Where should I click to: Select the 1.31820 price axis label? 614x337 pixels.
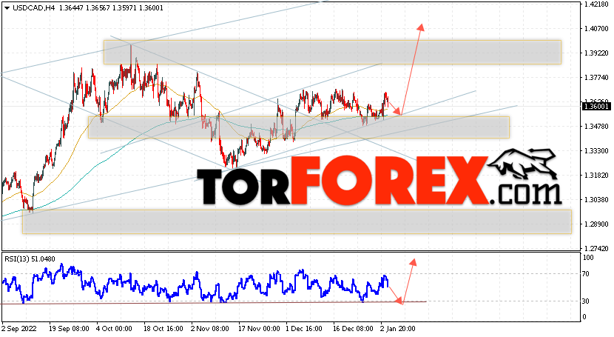[x=596, y=175]
